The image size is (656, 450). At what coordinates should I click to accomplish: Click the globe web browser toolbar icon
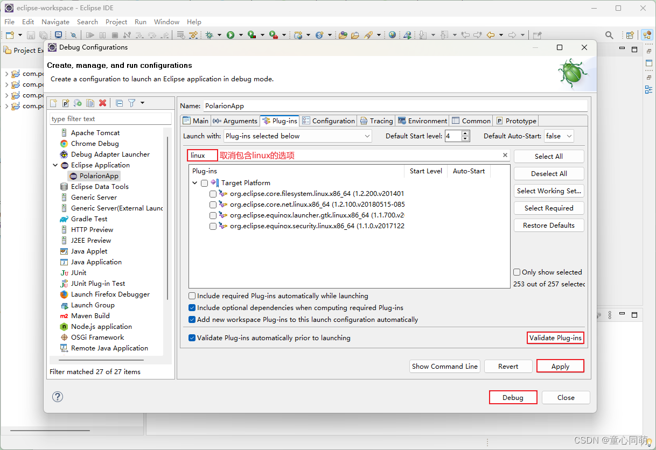click(x=392, y=35)
